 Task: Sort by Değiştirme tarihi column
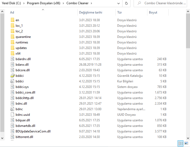point(91,12)
